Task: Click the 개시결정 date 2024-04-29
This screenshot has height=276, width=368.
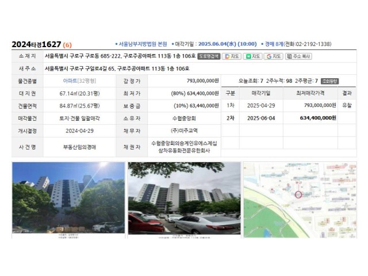Action: (x=79, y=131)
